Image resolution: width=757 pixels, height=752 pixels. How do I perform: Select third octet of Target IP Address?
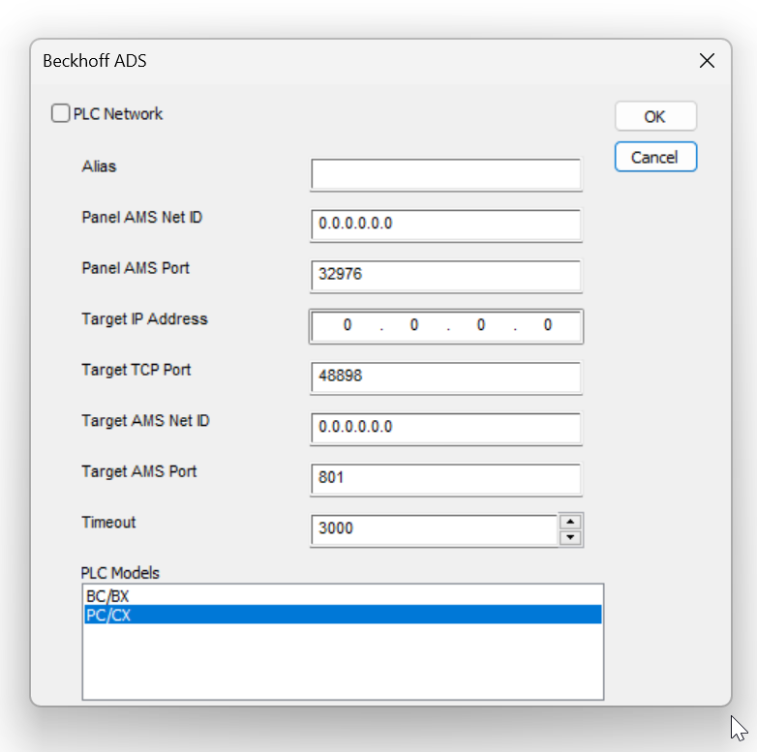481,325
